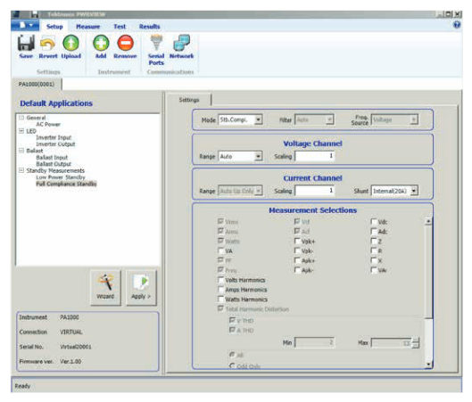Click the Min harmonic field
Image resolution: width=472 pixels, height=402 pixels.
[x=314, y=342]
